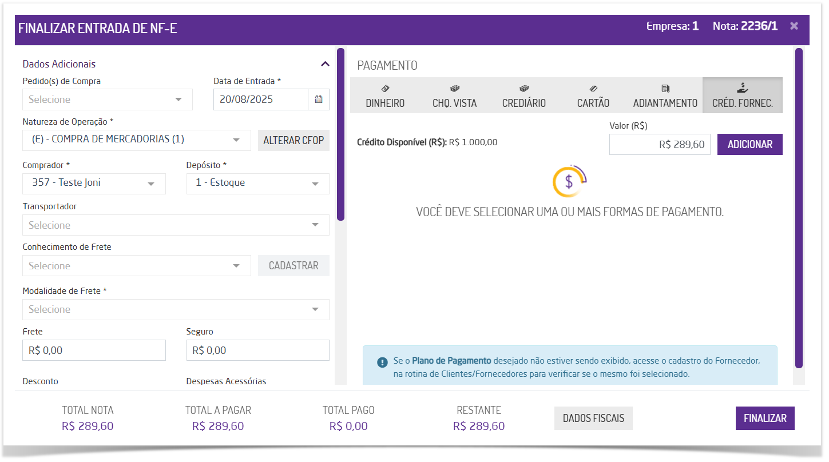Close the Finalizar Entrada dialog X
The height and width of the screenshot is (462, 829).
(x=794, y=26)
